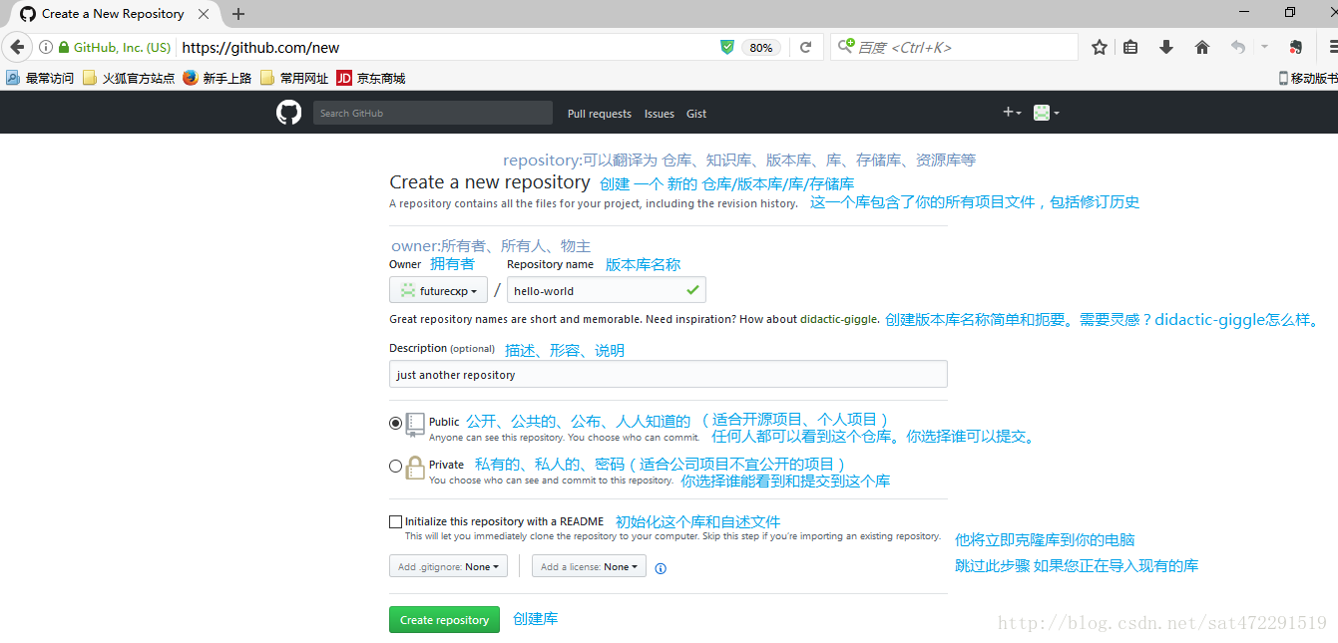Show bookmarks list icon beside the star
The image size is (1338, 643).
(x=1130, y=47)
